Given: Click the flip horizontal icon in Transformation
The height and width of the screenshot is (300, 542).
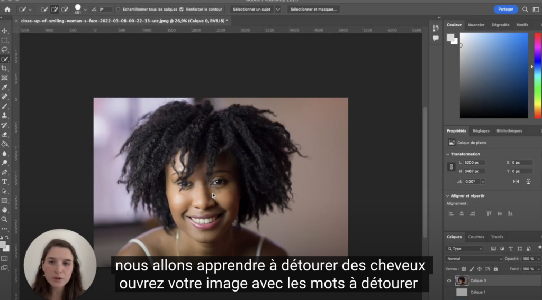Looking at the screenshot, I should [x=516, y=181].
